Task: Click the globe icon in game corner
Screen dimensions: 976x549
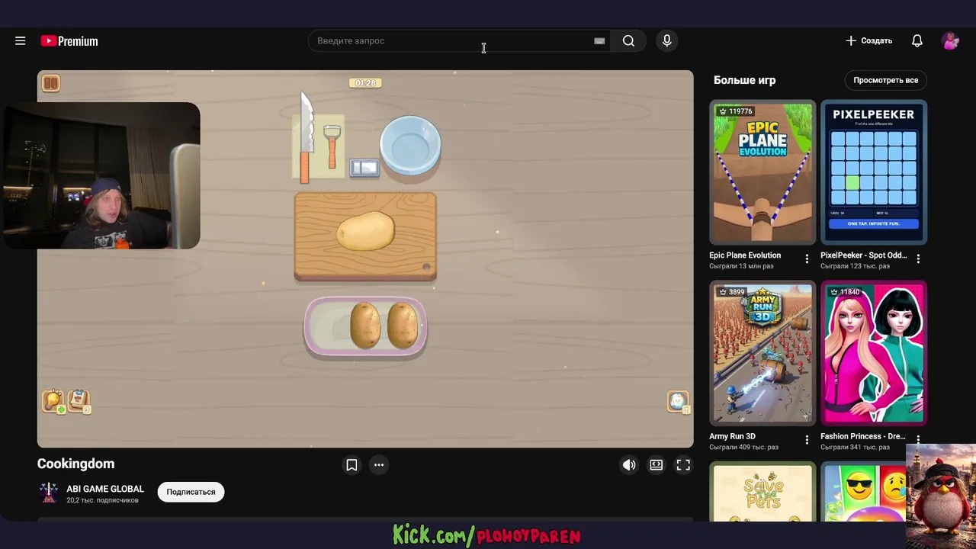Action: (678, 402)
